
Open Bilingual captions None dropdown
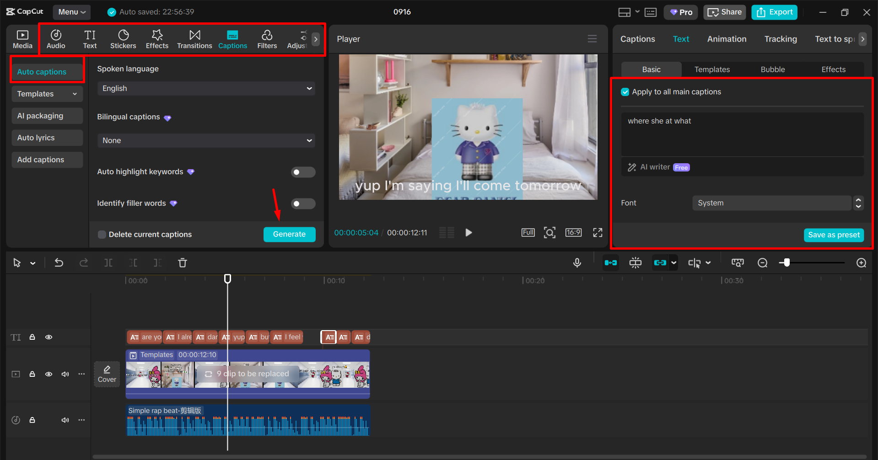point(206,140)
